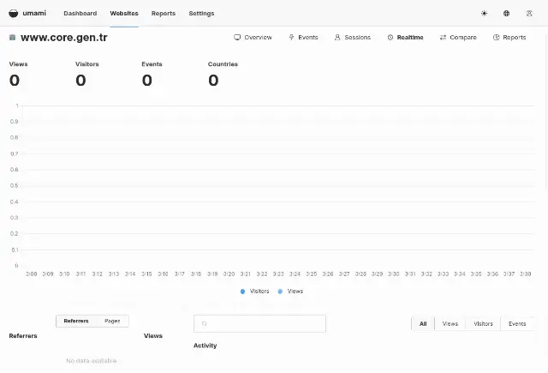Image resolution: width=548 pixels, height=373 pixels.
Task: Click the Overview monitor icon
Action: point(237,37)
